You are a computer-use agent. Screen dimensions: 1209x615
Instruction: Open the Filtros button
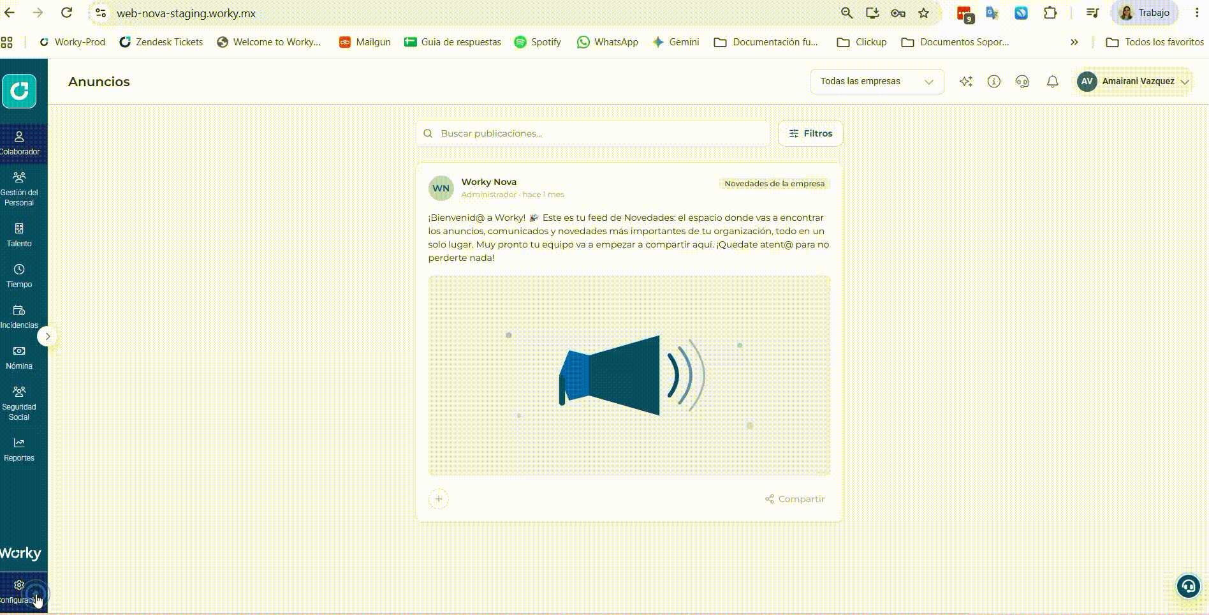pos(810,133)
